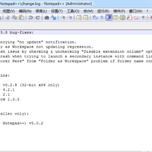The height and width of the screenshot is (152, 152).
Task: Toggle synchronize horizontal scrolling icon
Action: (86, 18)
